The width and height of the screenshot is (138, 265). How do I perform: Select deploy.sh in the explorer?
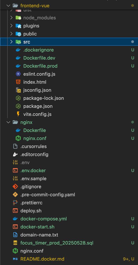tap(31, 211)
